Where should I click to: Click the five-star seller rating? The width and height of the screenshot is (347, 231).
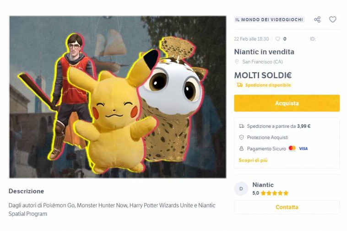tap(274, 193)
